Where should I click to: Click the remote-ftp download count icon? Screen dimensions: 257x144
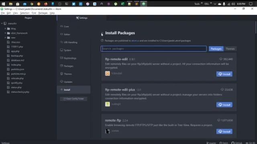(x=218, y=120)
